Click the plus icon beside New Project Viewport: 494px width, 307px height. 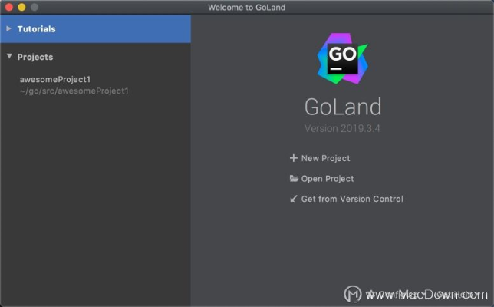tap(293, 158)
